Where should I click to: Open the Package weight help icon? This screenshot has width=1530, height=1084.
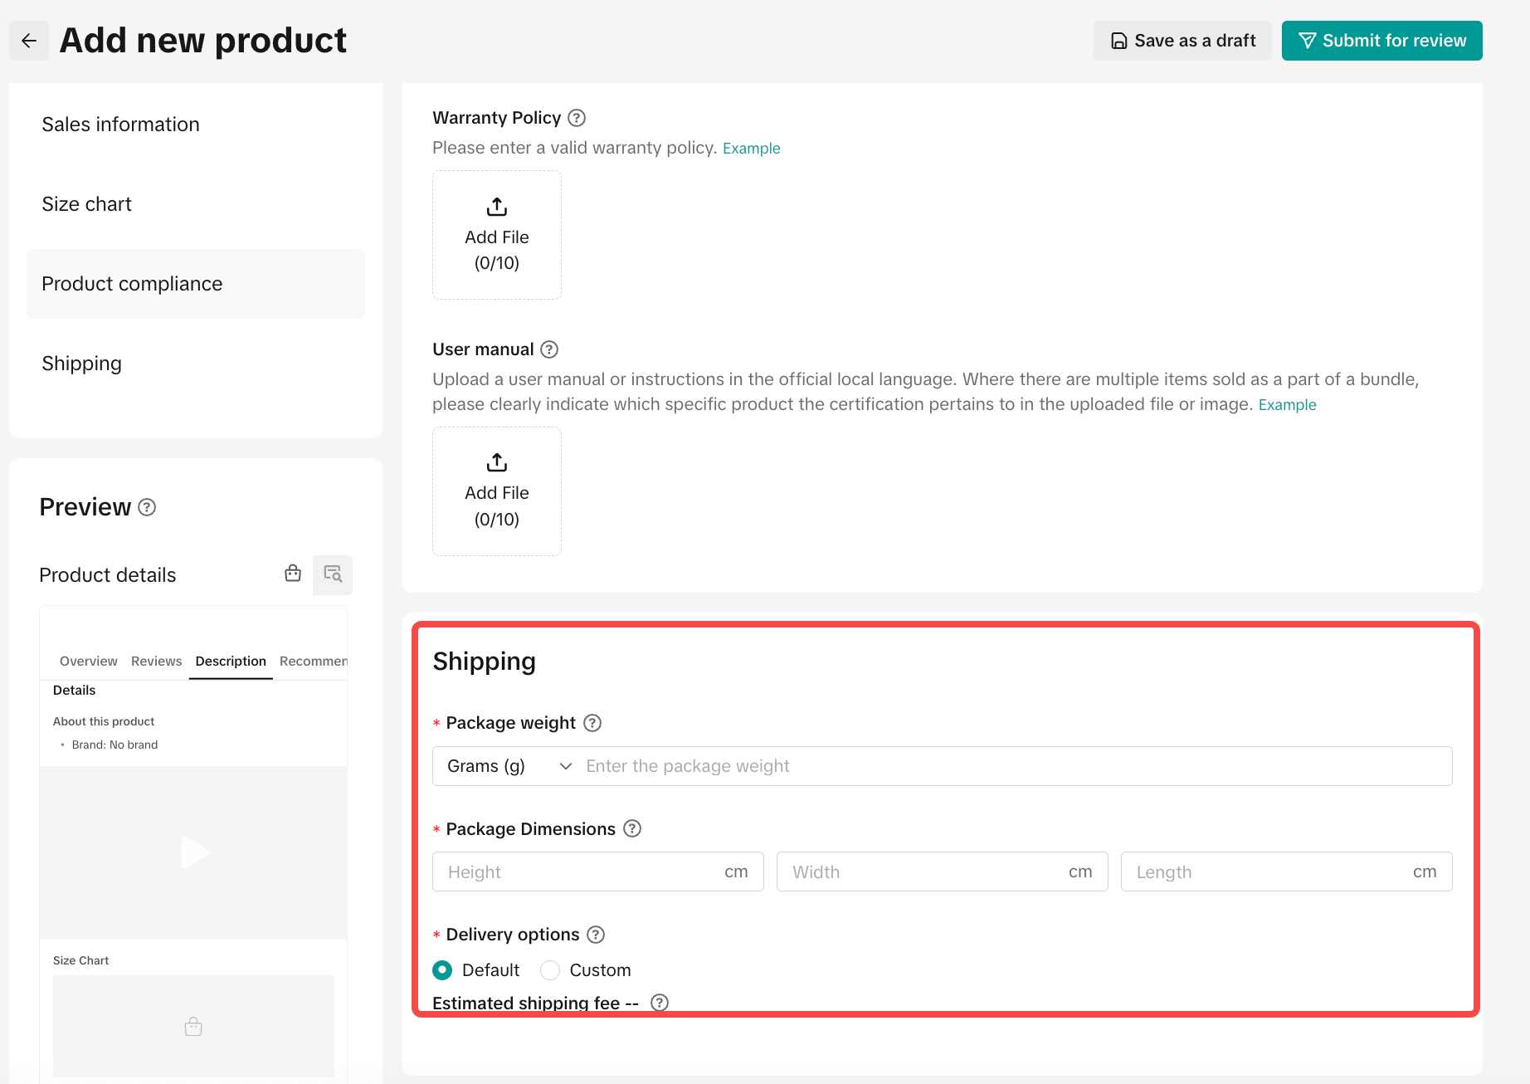click(592, 723)
